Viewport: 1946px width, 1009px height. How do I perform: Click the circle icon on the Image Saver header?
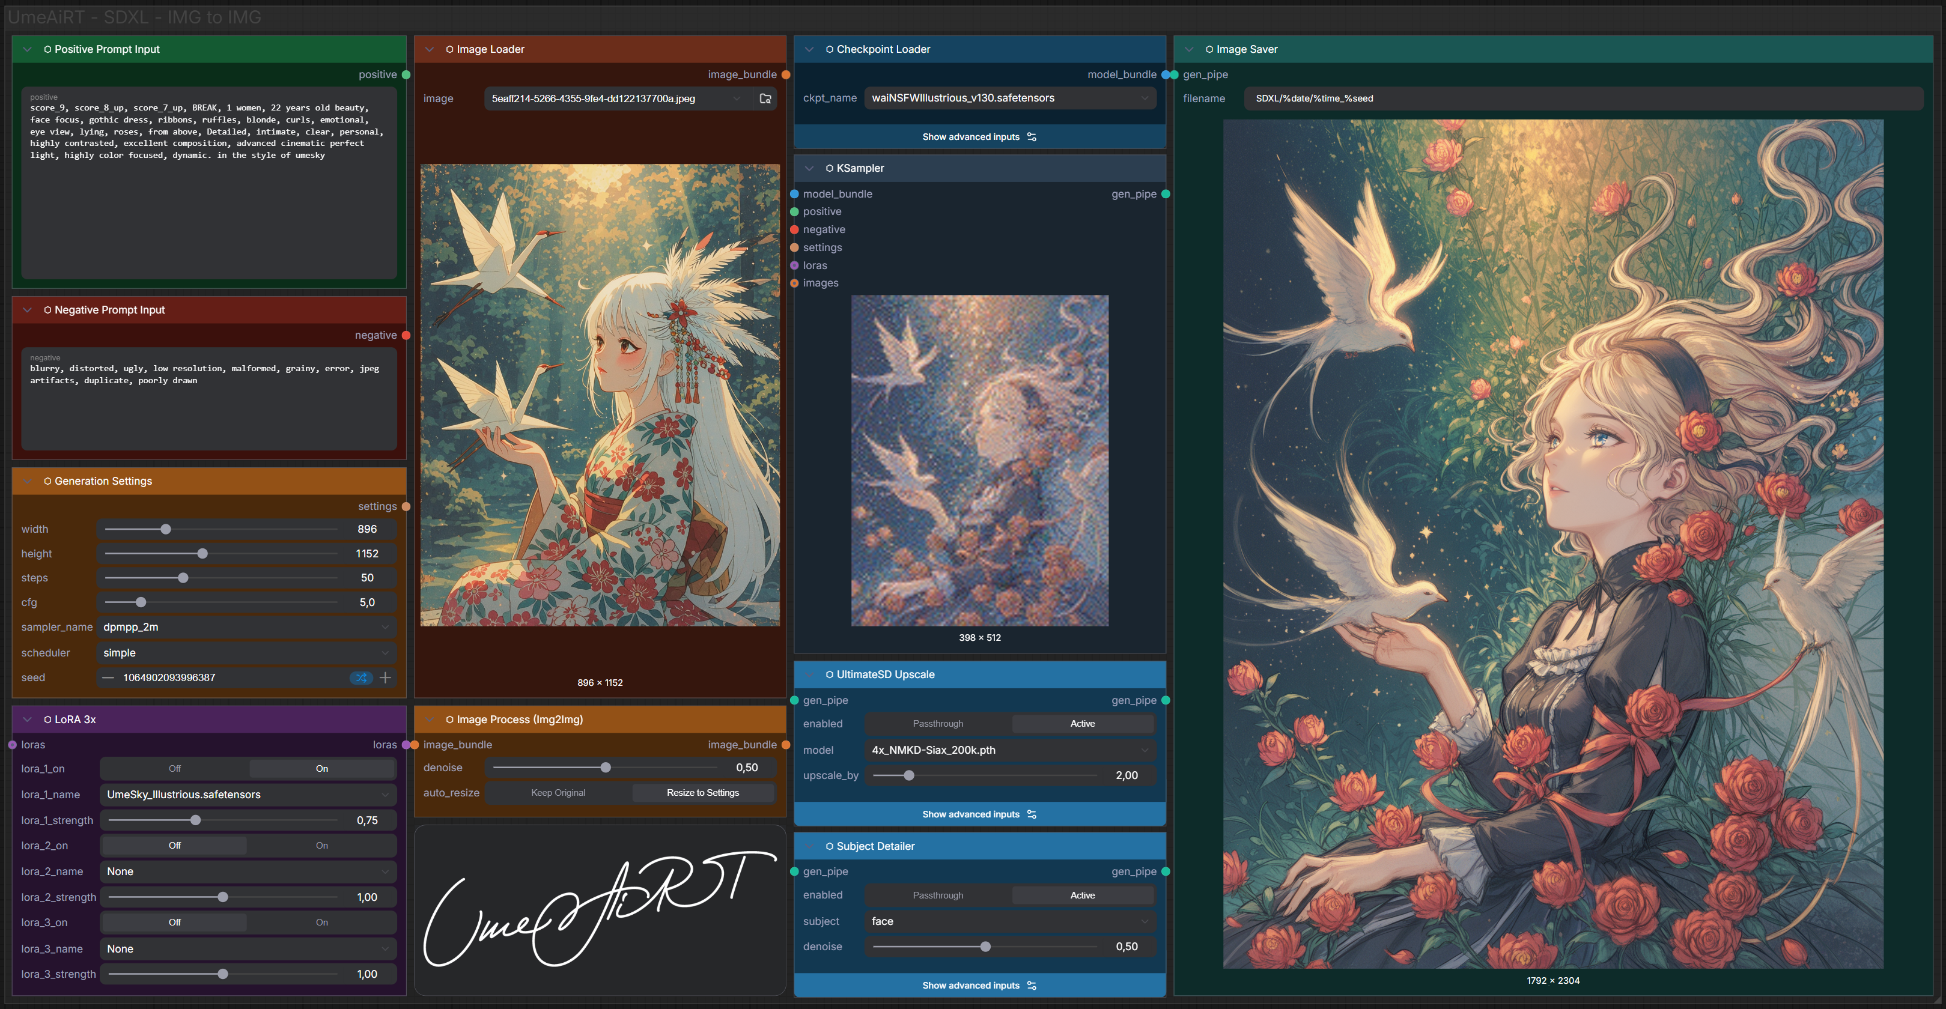[x=1209, y=48]
